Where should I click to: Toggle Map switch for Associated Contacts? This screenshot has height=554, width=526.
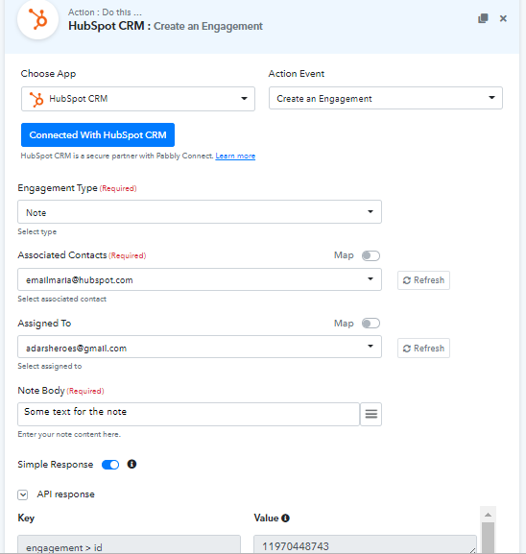tap(371, 255)
